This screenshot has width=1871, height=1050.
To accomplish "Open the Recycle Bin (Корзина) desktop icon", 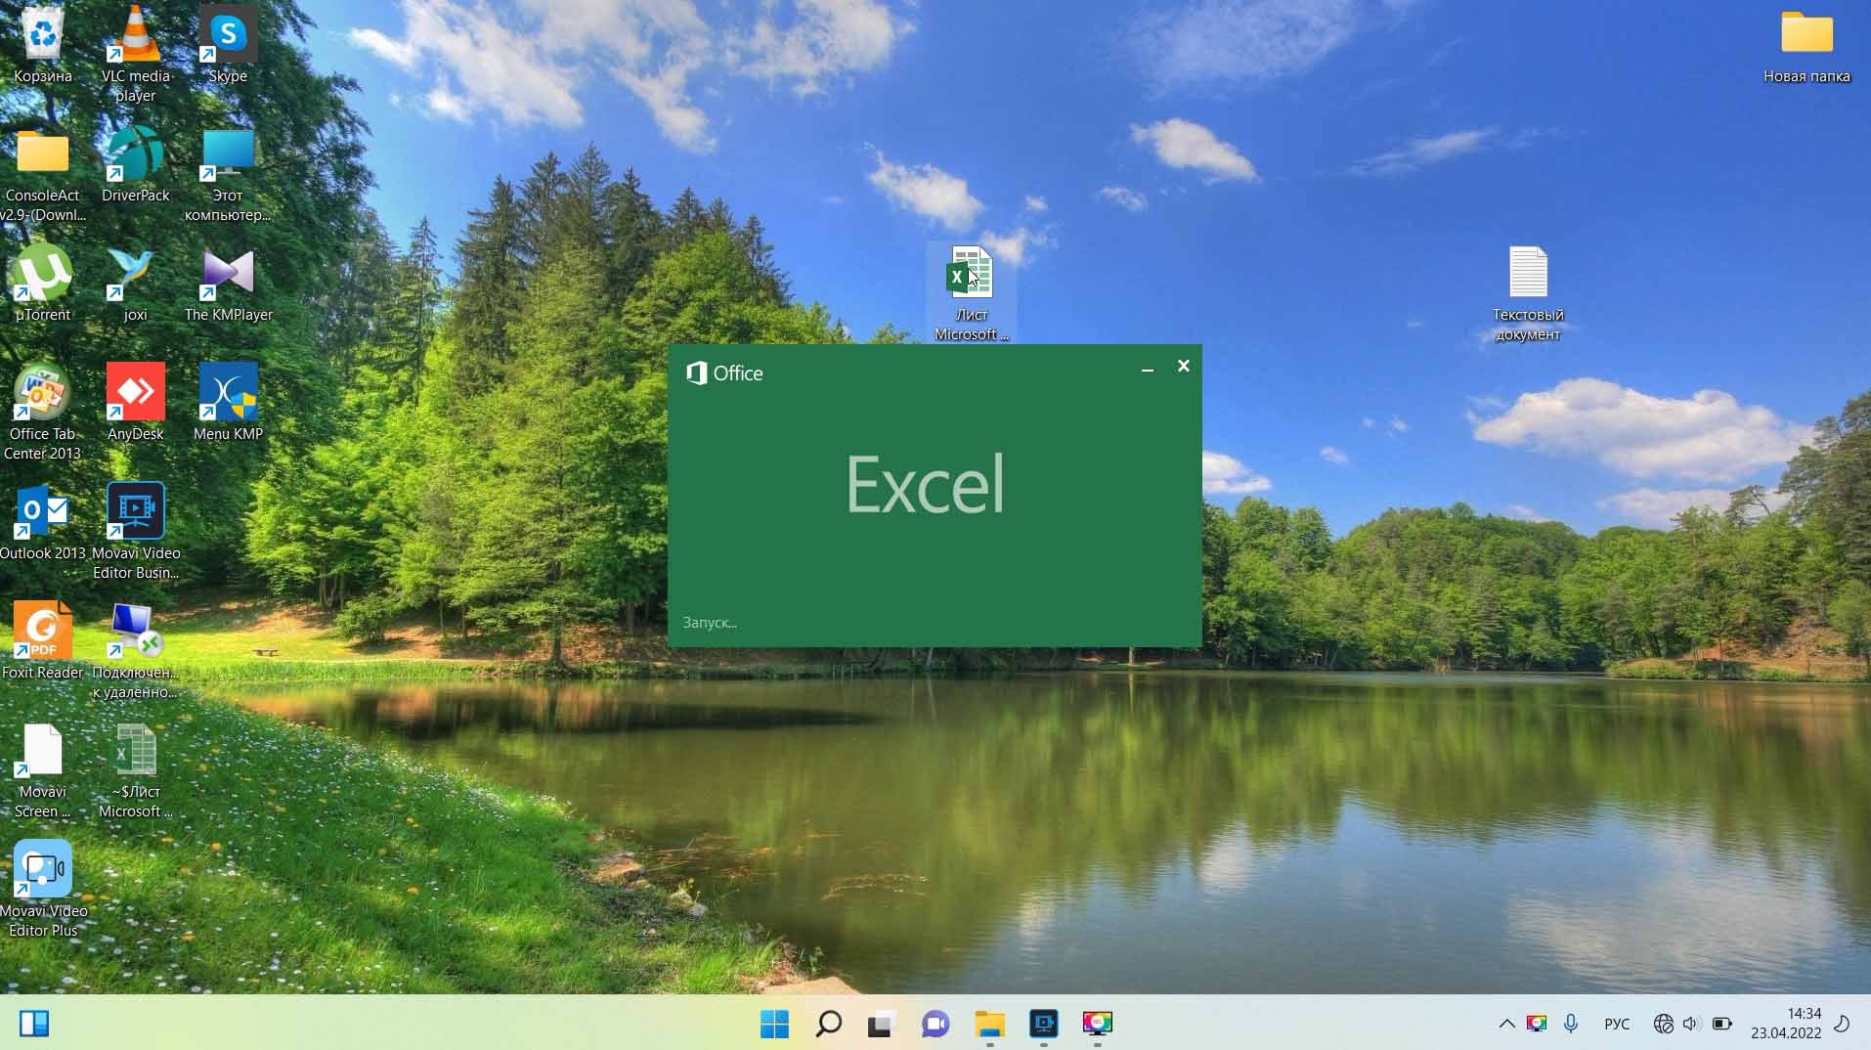I will pyautogui.click(x=43, y=46).
